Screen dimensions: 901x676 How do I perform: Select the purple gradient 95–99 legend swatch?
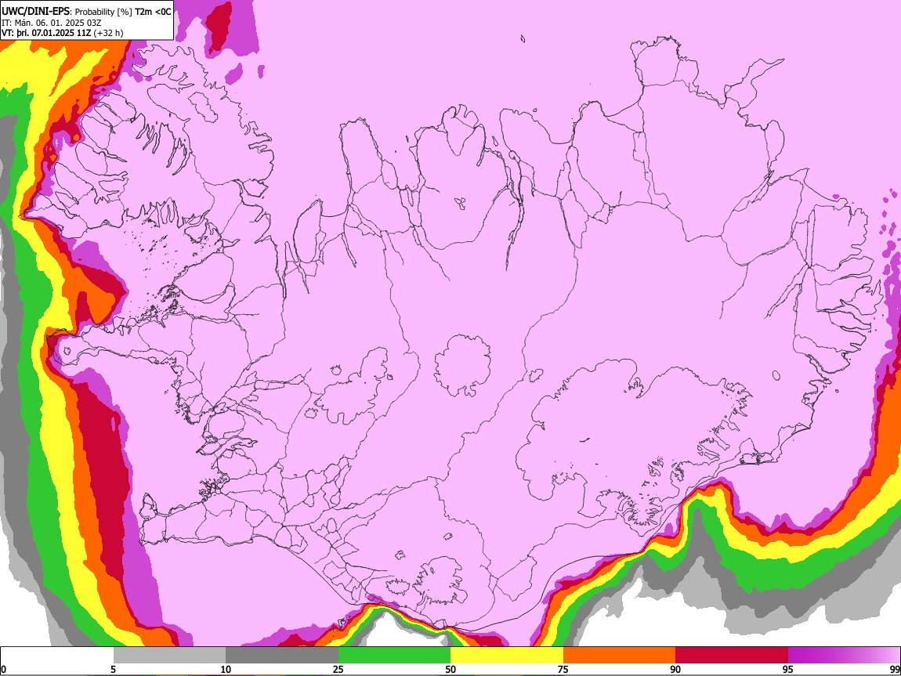point(844,655)
